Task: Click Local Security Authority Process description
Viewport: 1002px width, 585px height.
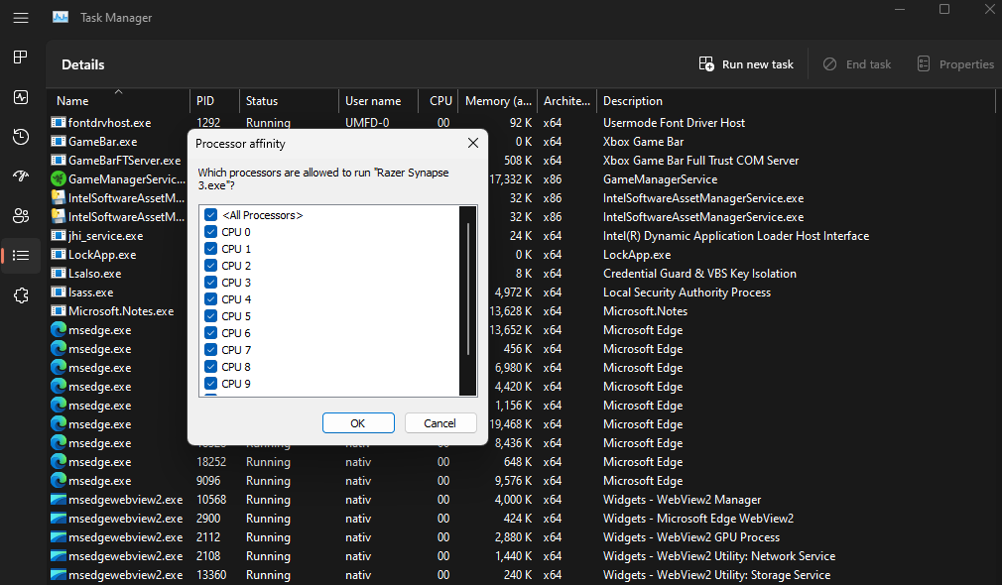Action: (x=687, y=292)
